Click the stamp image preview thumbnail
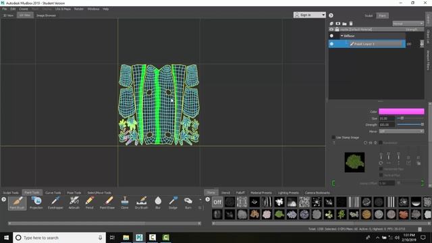 click(x=354, y=162)
